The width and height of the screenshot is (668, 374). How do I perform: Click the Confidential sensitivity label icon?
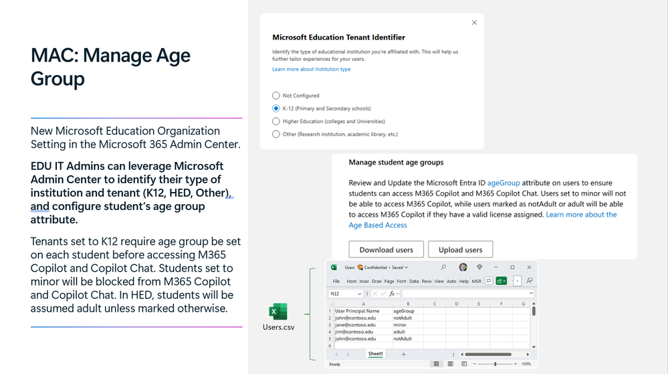pos(360,268)
